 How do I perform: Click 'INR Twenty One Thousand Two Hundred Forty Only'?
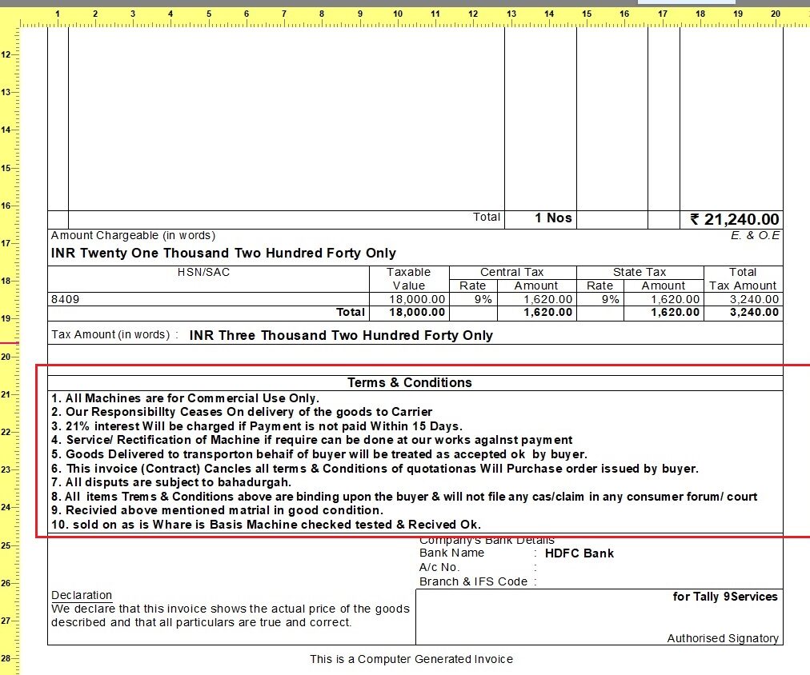point(223,253)
